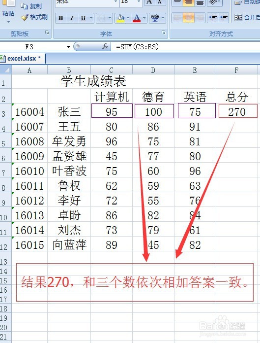
Task: Center text horizontally
Action: click(188, 18)
